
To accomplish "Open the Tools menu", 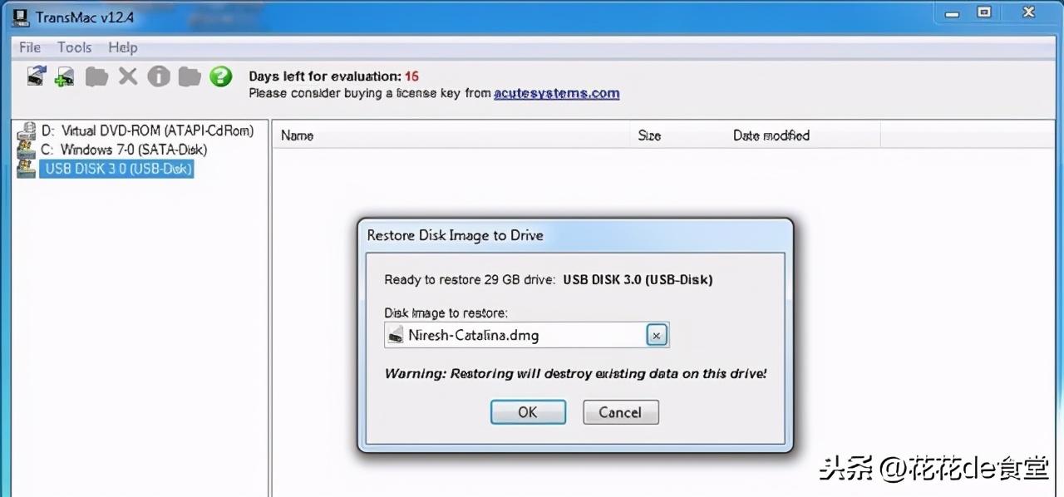I will point(75,47).
